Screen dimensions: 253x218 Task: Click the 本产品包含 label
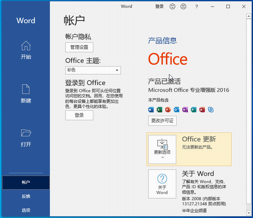[158, 100]
